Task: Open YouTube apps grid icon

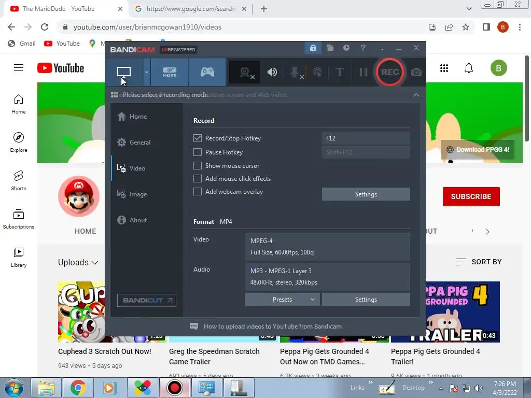Action: [x=444, y=68]
